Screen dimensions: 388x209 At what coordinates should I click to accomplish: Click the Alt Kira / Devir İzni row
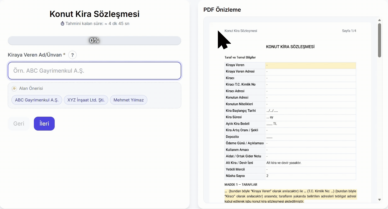[x=290, y=163]
